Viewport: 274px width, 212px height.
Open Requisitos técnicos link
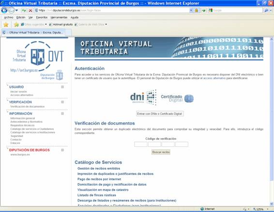coord(22,126)
